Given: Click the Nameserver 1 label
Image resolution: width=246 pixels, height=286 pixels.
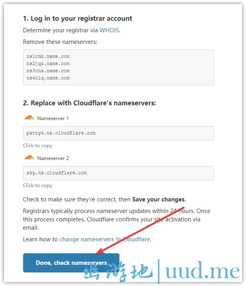Looking at the screenshot, I should pyautogui.click(x=53, y=118).
